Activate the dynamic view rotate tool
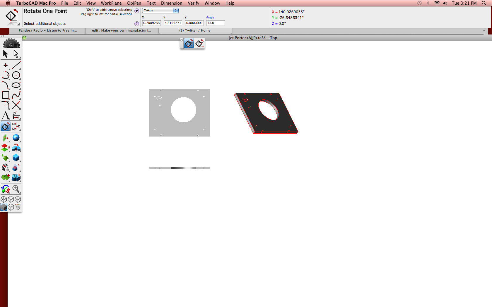 click(6, 189)
